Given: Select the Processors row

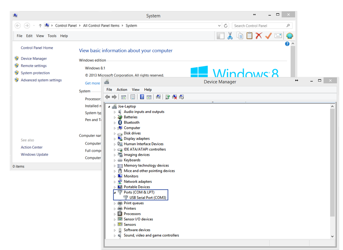Looking at the screenshot, I should [132, 214].
